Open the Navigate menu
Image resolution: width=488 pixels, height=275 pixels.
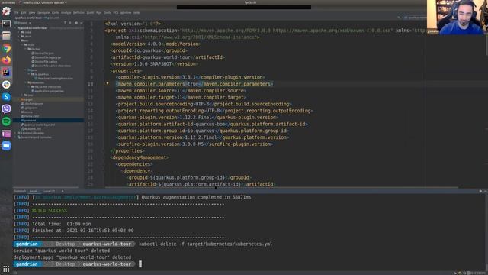click(43, 13)
